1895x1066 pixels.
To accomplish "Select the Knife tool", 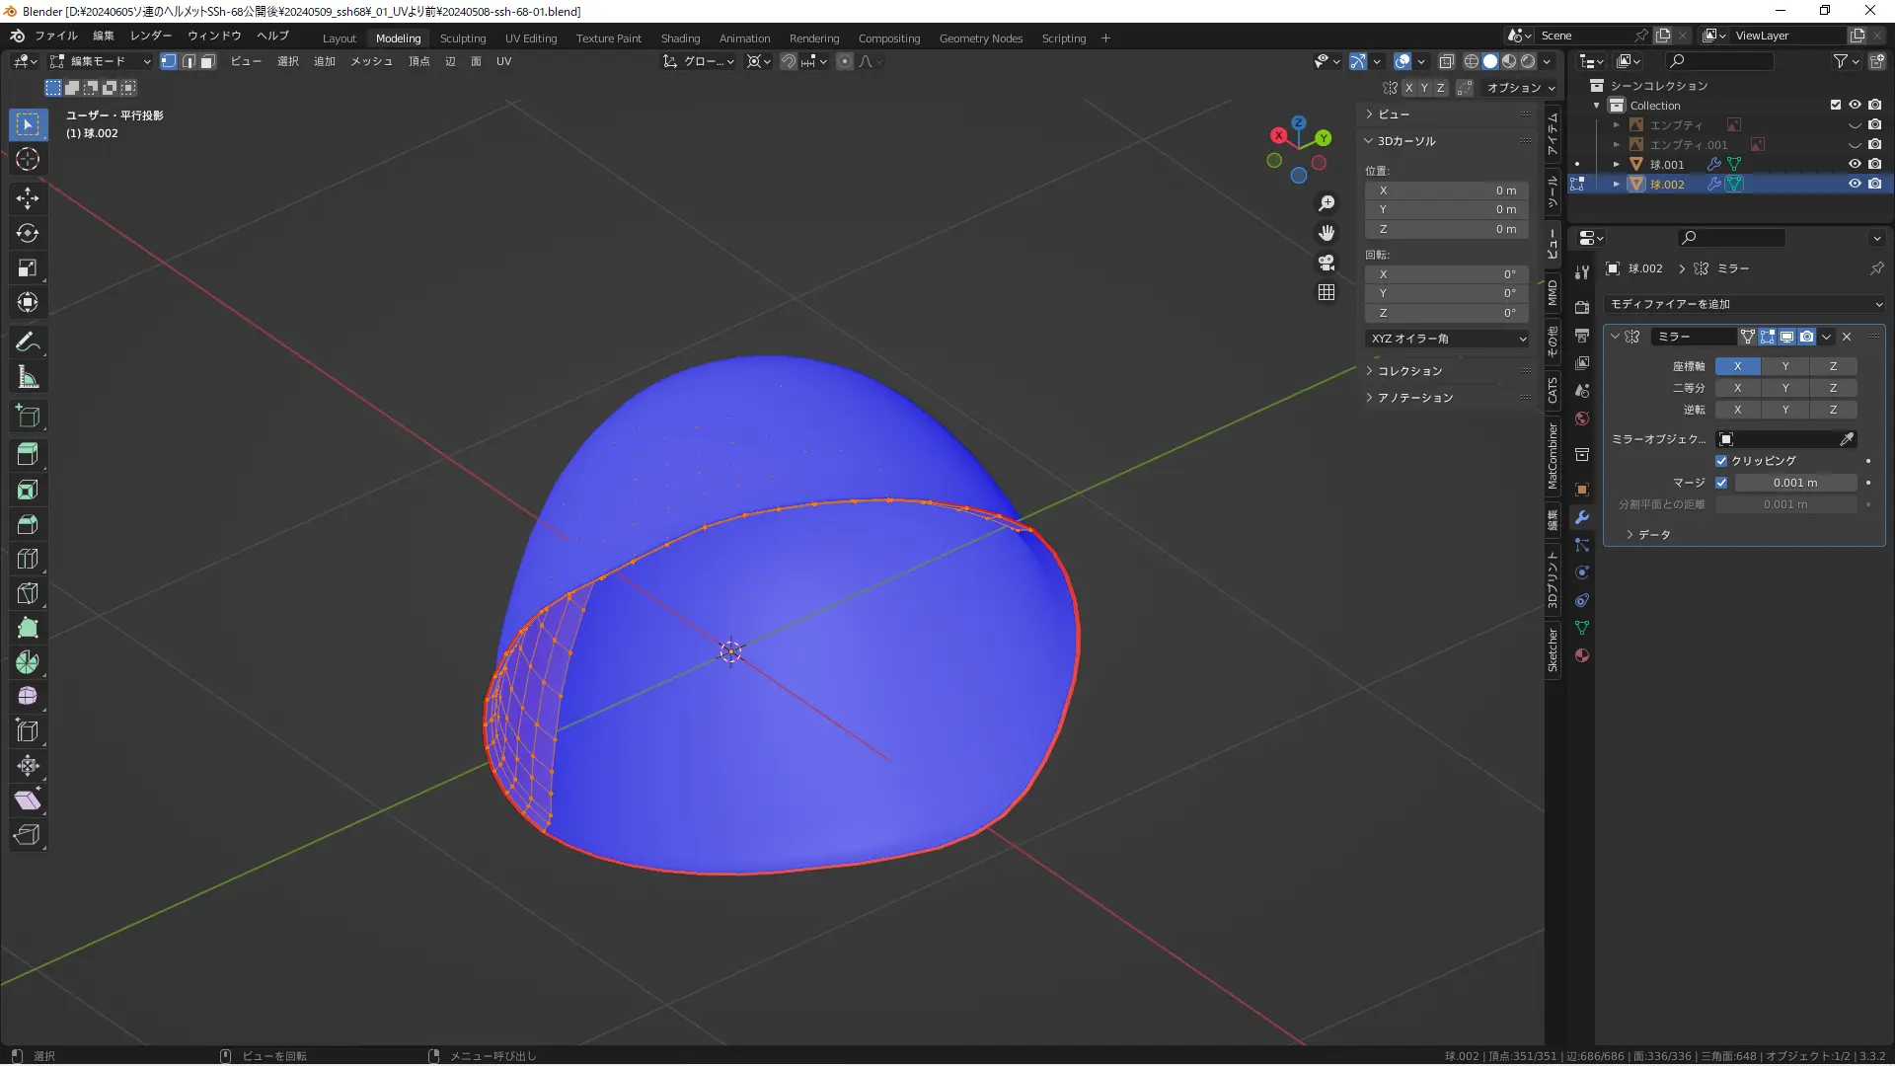I will (28, 593).
